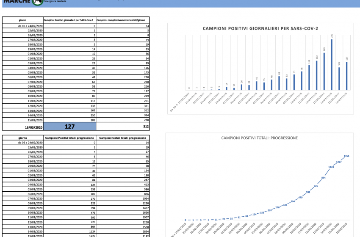Click date 01/03/2020 in the progressione table
The image size is (360, 237).
35,171
